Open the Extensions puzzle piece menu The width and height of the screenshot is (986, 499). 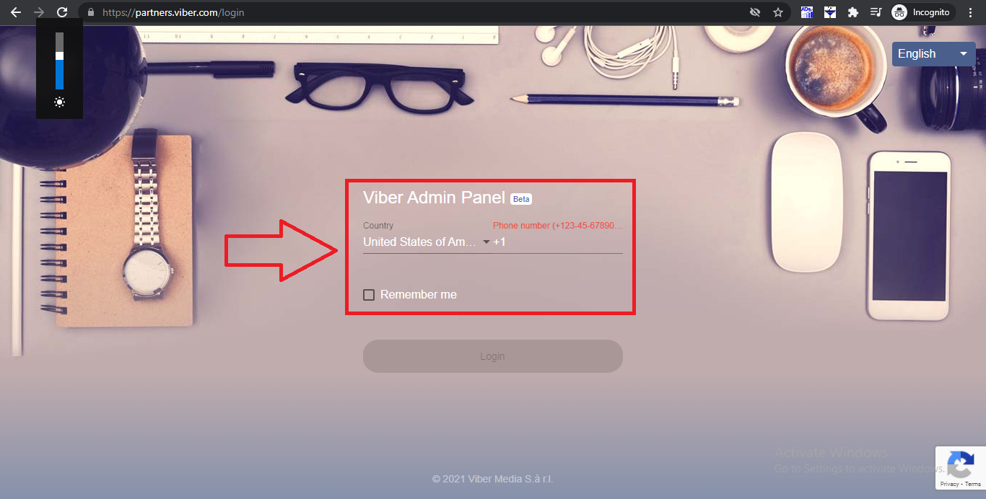[853, 12]
